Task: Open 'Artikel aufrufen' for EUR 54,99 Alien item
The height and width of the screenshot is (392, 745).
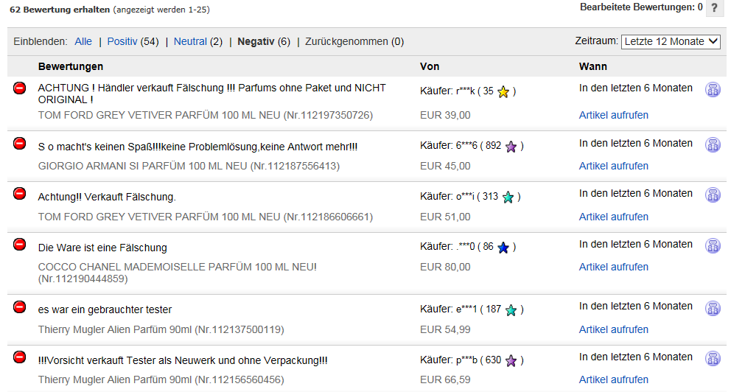Action: pyautogui.click(x=613, y=329)
